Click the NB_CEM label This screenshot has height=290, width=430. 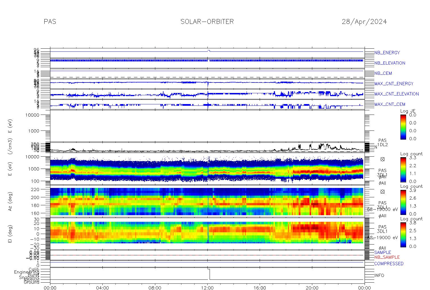(383, 73)
